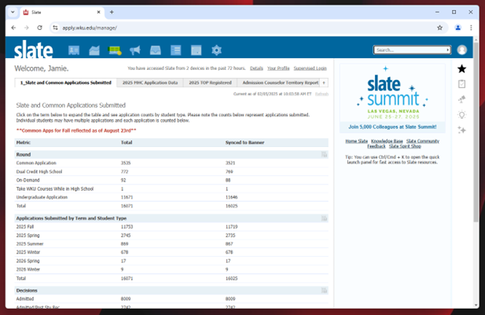Click the telescope icon in right sidebar
485x315 pixels.
pyautogui.click(x=461, y=100)
